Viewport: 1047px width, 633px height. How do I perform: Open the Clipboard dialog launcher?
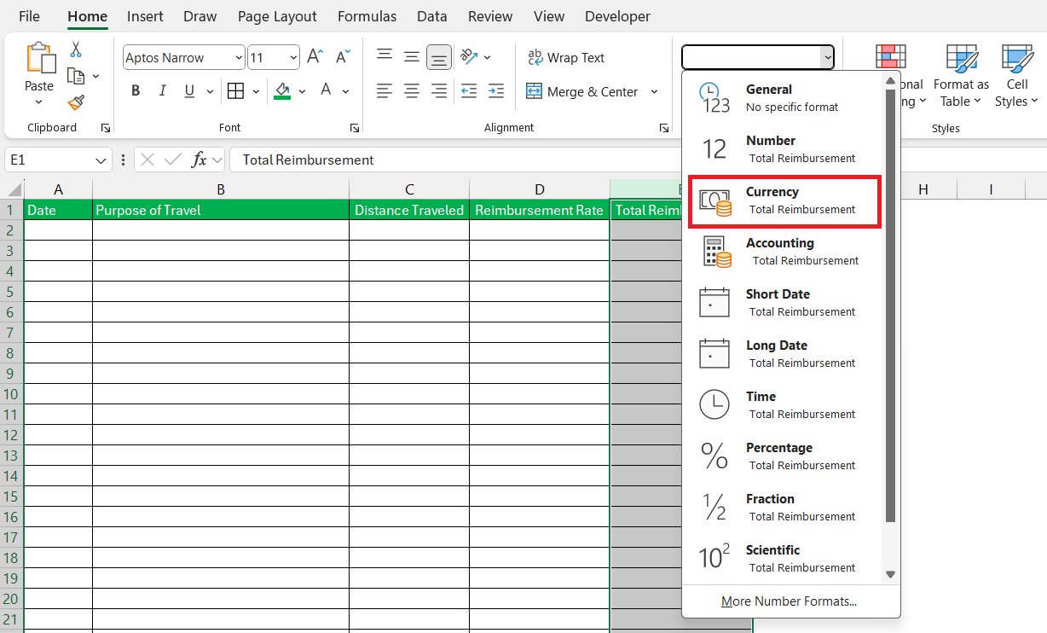point(106,128)
